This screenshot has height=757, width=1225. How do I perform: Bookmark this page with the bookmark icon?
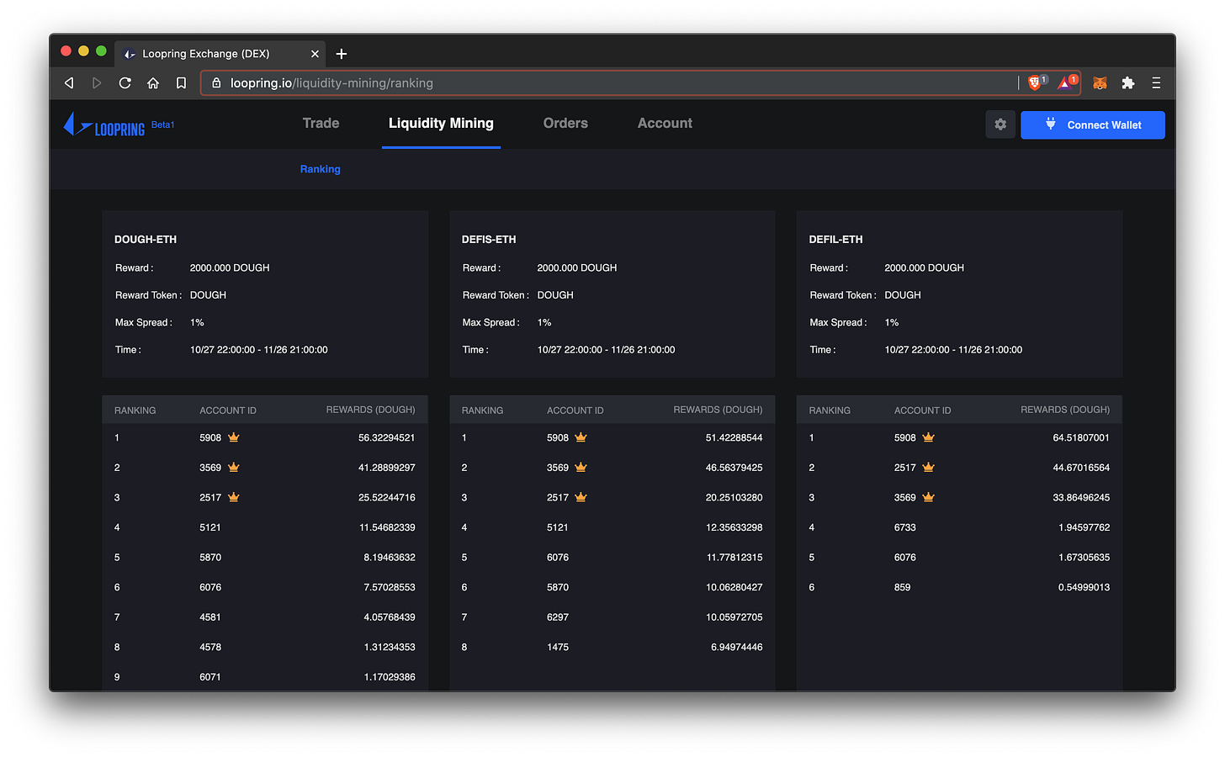pos(181,82)
